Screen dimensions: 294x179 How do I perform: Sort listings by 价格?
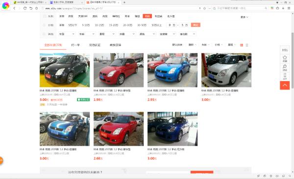click(219, 45)
